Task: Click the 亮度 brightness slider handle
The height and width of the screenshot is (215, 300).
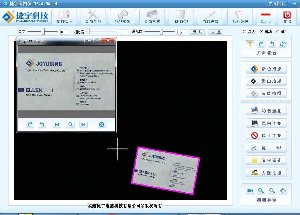Action: tap(43, 31)
